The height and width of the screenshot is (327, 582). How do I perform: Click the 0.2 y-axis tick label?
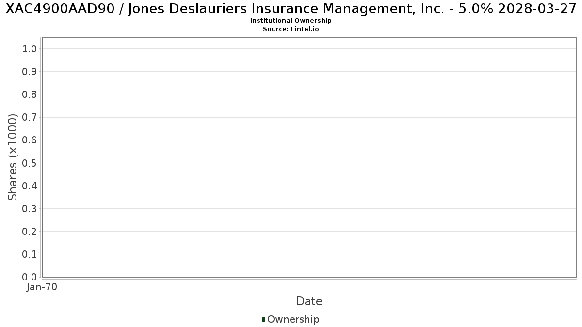(x=30, y=231)
